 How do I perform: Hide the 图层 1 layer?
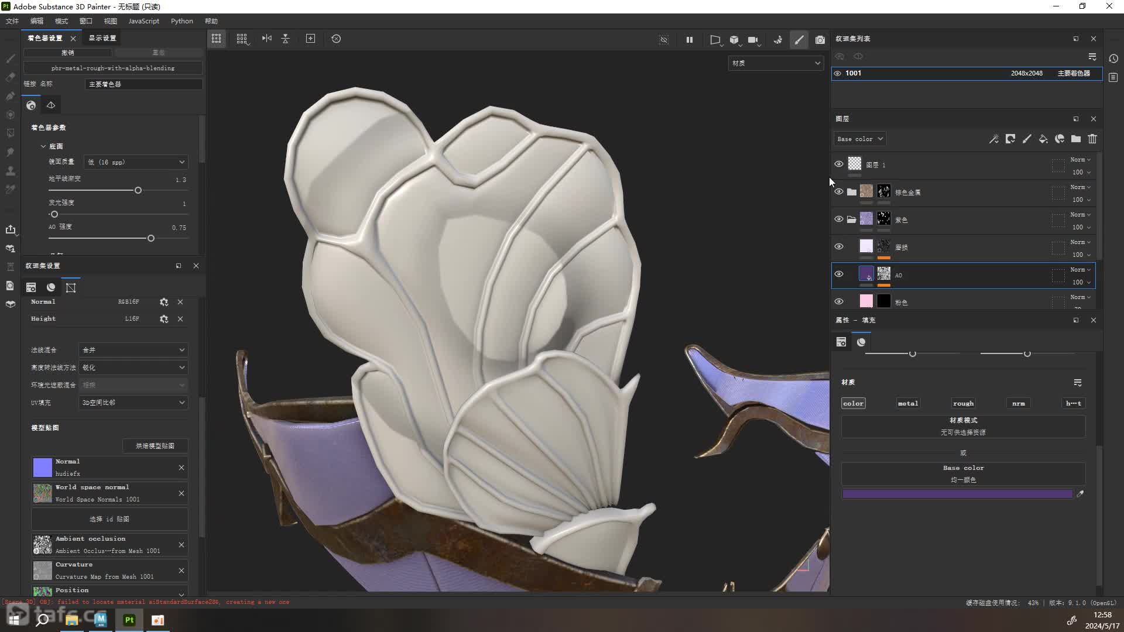coord(839,164)
